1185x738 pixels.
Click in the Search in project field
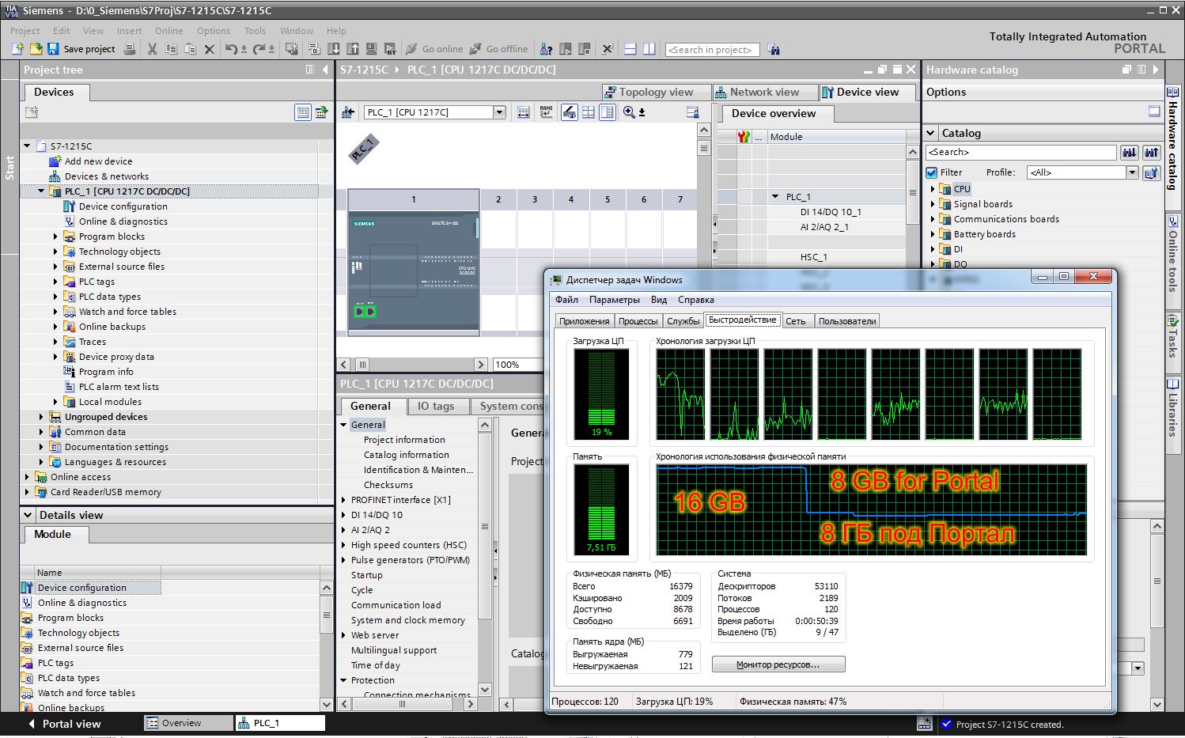pos(712,49)
